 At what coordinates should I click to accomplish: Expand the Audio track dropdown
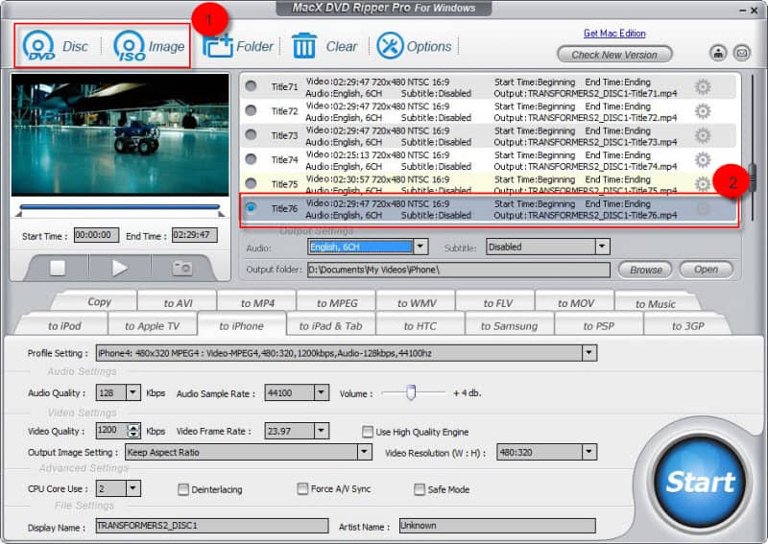click(x=420, y=247)
